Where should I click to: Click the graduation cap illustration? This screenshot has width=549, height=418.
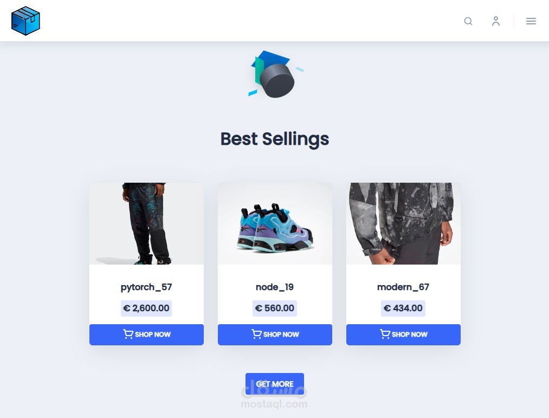275,74
